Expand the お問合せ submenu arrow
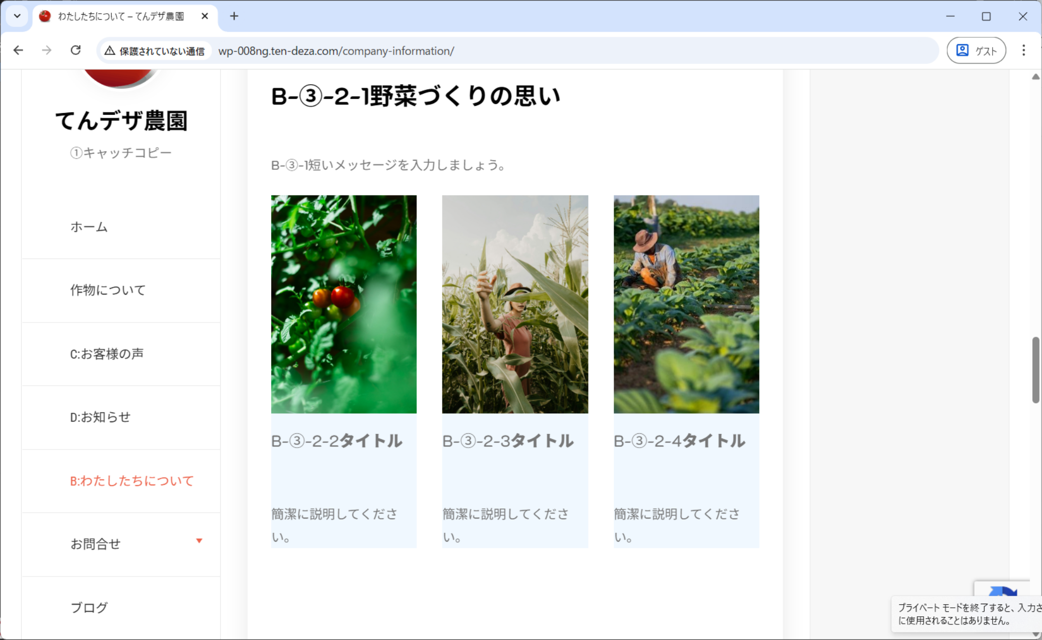1042x640 pixels. click(x=199, y=541)
